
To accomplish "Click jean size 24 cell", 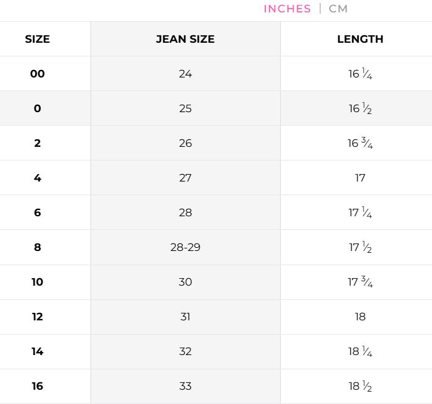I will pyautogui.click(x=185, y=74).
